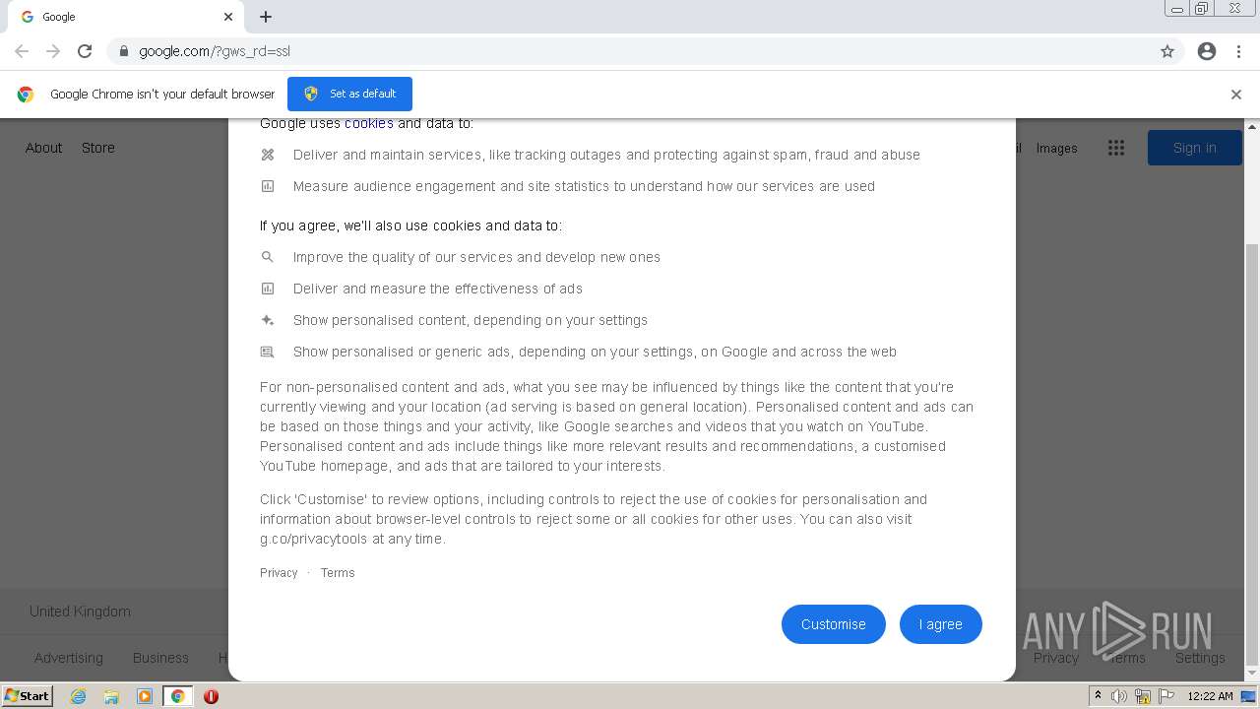The image size is (1260, 709).
Task: Reload the current page
Action: point(85,51)
